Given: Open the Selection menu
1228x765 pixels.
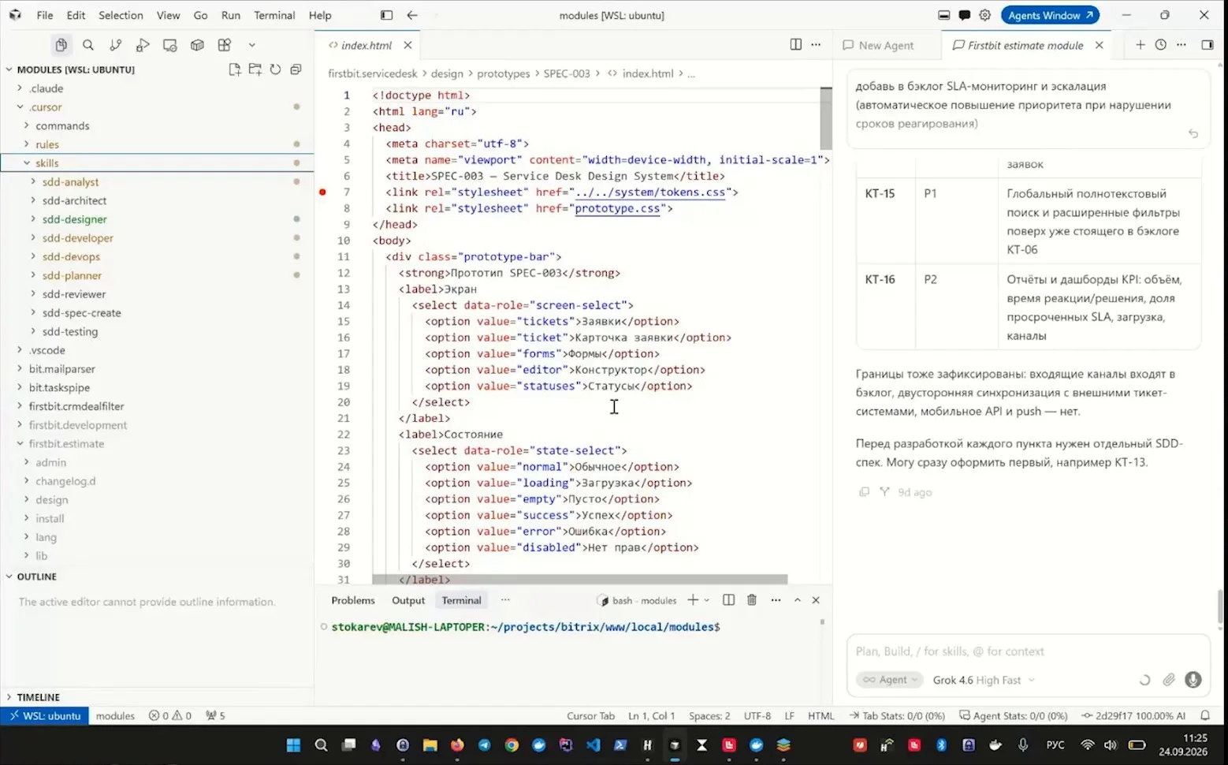Looking at the screenshot, I should coord(121,15).
